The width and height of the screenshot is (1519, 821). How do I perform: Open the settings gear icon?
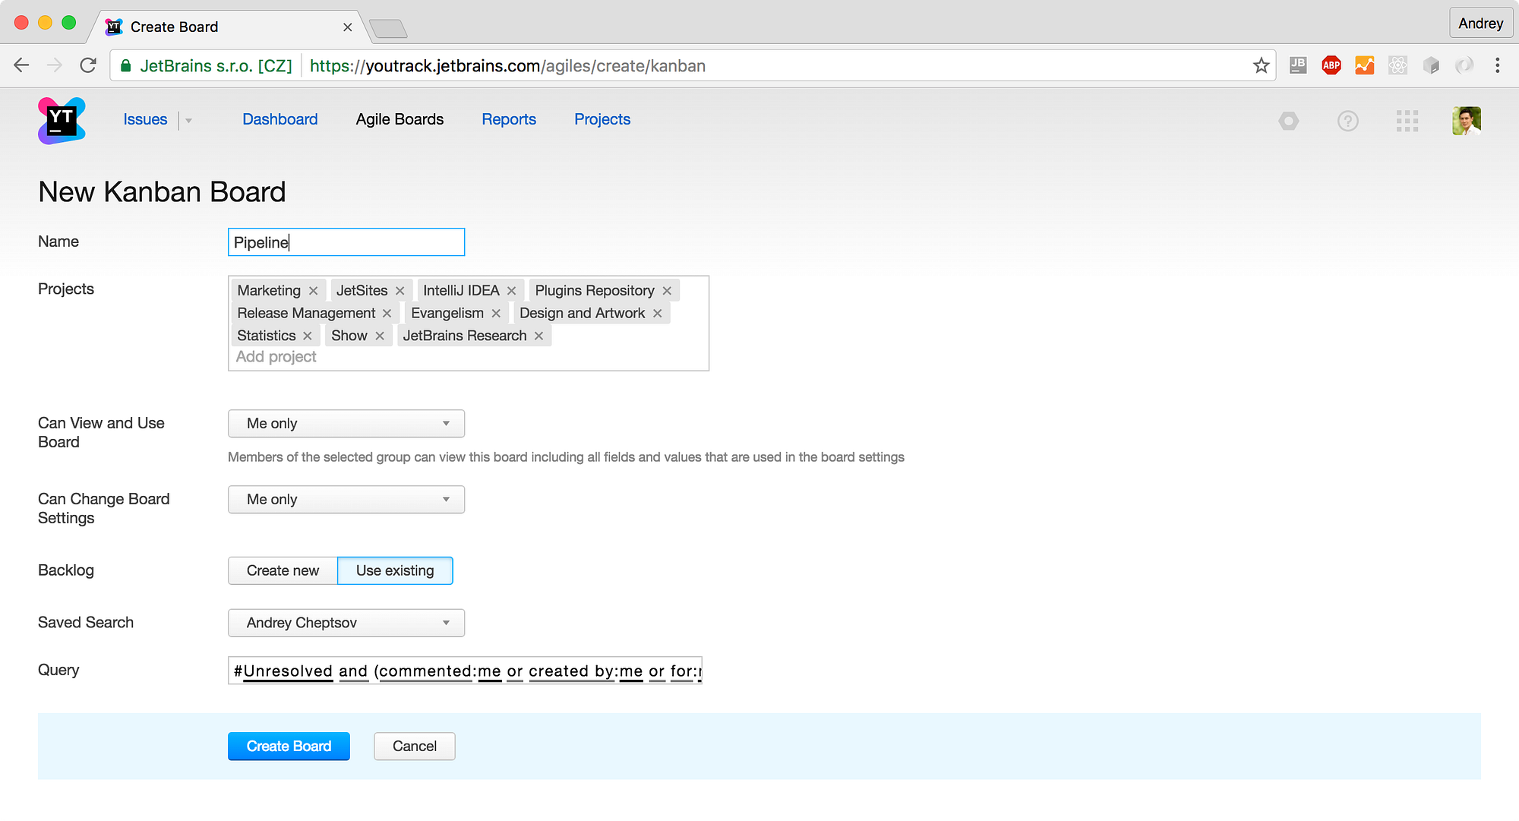point(1289,121)
